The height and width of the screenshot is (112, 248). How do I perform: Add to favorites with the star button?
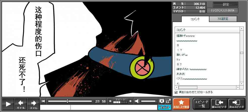(x=181, y=104)
